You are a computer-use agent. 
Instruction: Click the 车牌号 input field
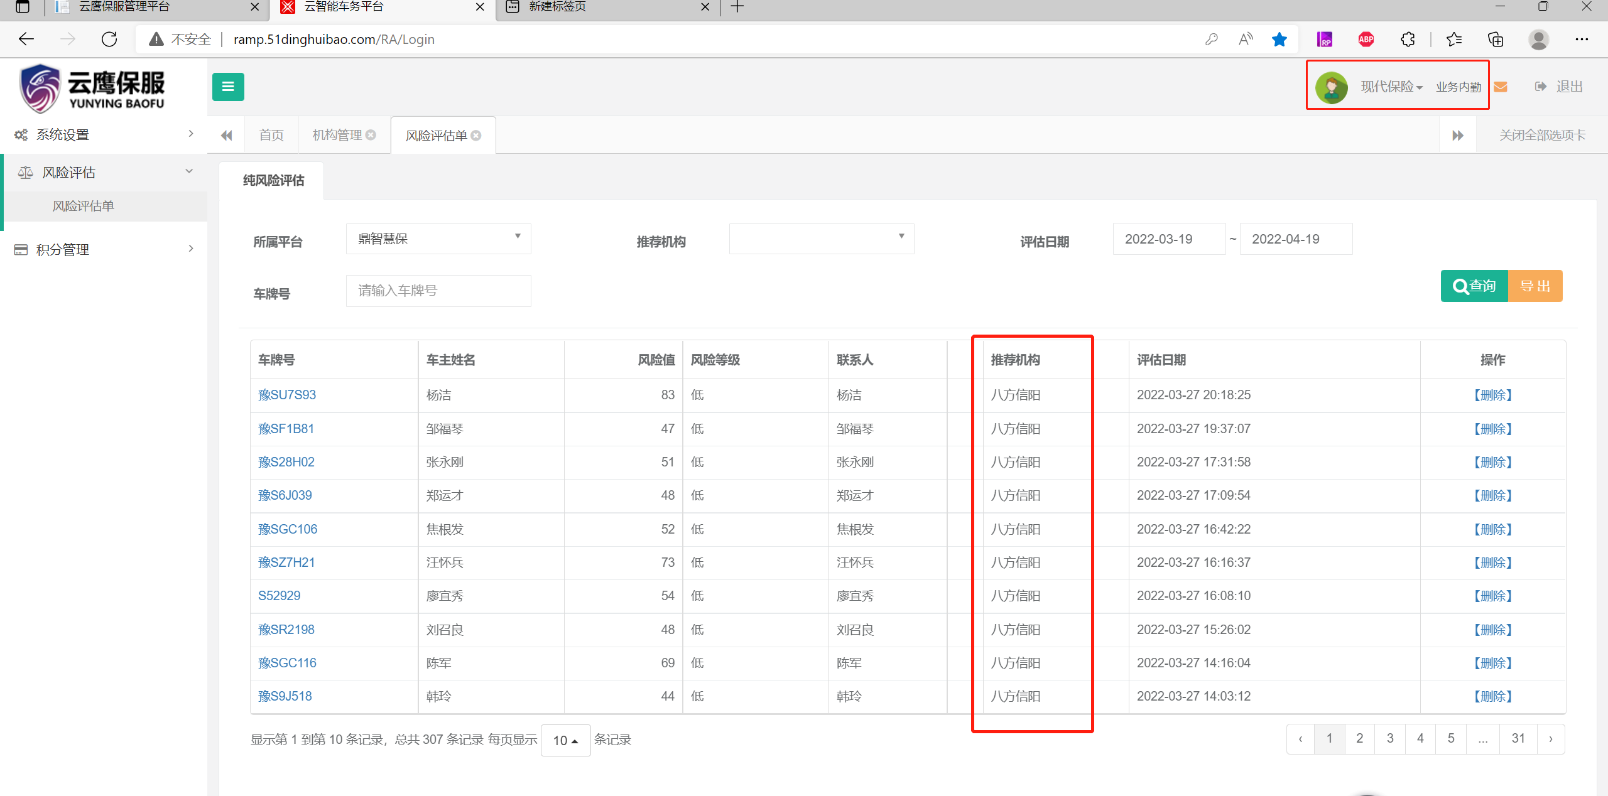click(x=438, y=291)
